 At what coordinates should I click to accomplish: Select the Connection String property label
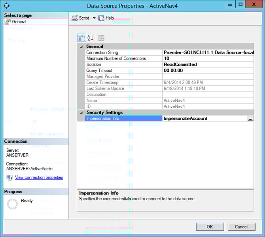102,52
